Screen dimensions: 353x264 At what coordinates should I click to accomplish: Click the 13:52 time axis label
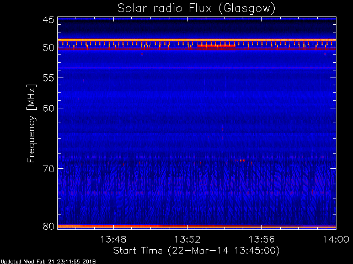[188, 239]
